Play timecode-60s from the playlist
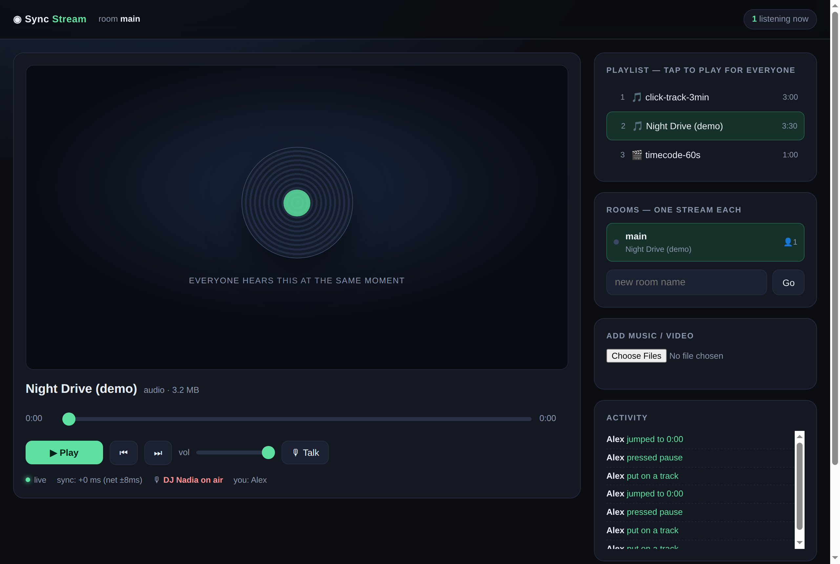The image size is (840, 564). point(705,155)
